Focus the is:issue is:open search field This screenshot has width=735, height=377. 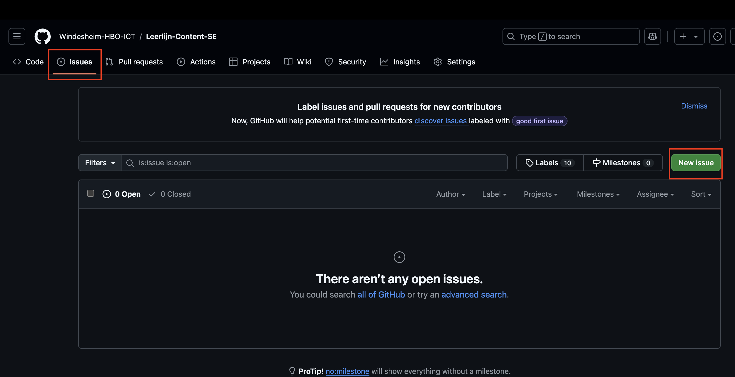pyautogui.click(x=314, y=163)
